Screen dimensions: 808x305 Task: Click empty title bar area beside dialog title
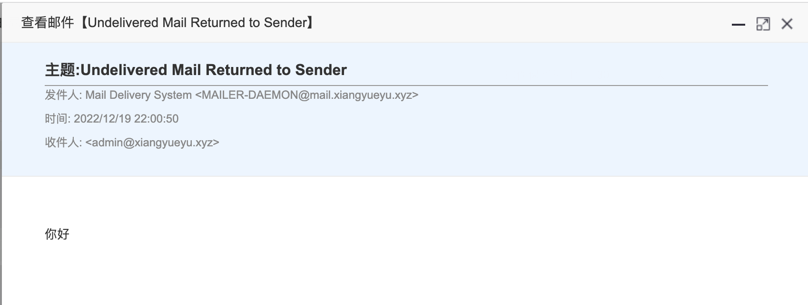(x=523, y=23)
